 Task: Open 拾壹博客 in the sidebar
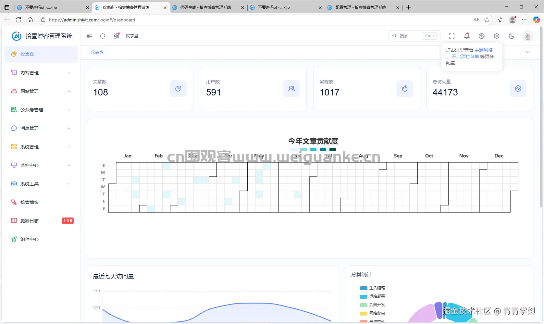point(41,202)
